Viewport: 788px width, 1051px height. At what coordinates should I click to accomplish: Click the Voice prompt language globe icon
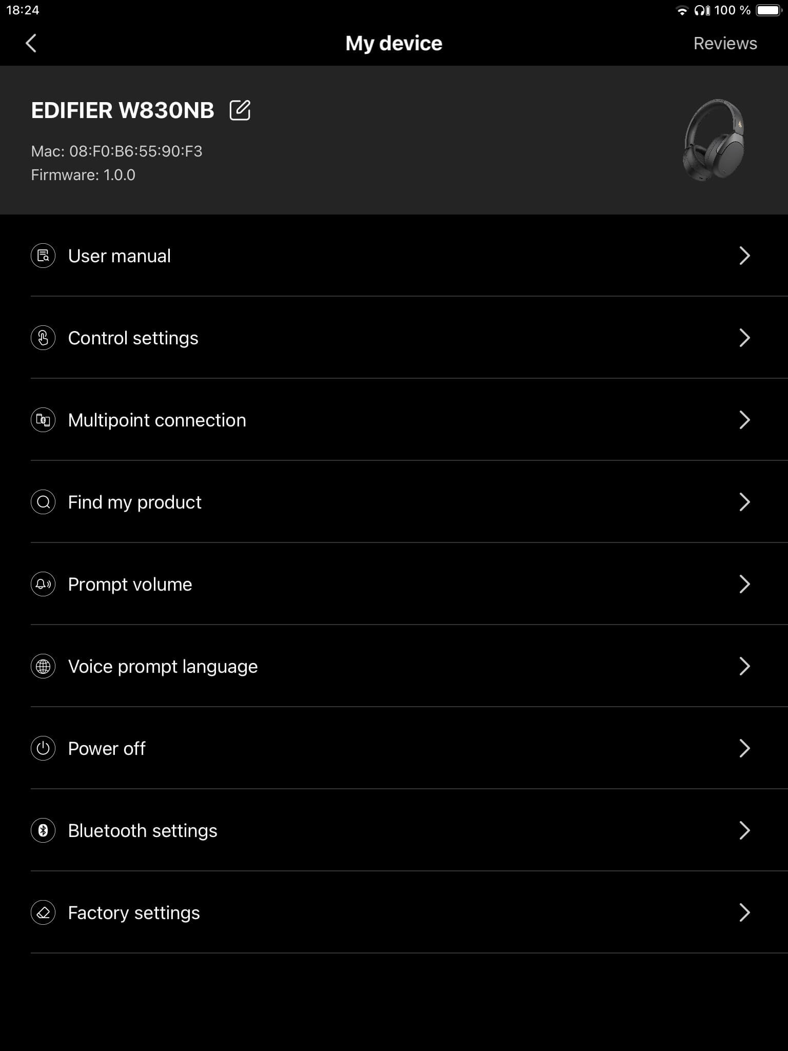coord(43,666)
